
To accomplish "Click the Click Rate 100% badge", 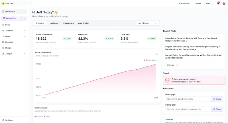I will (x=152, y=39).
